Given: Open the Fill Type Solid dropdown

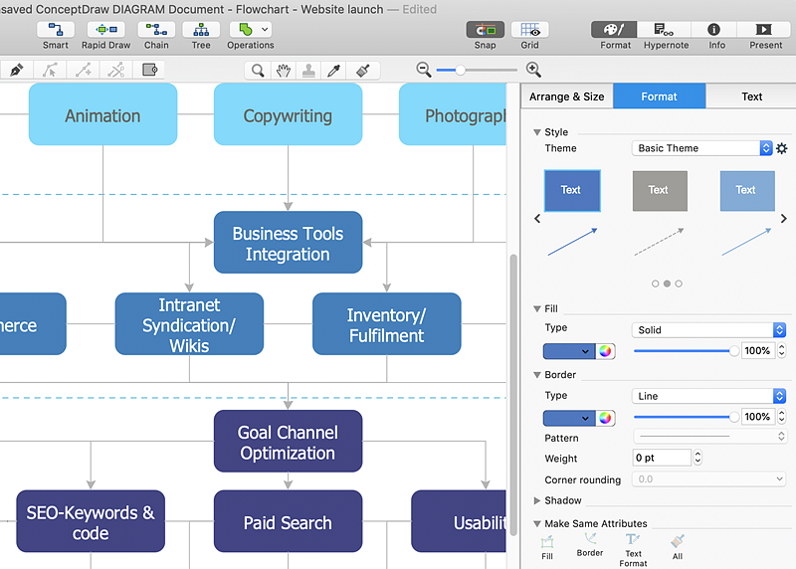Looking at the screenshot, I should click(708, 330).
